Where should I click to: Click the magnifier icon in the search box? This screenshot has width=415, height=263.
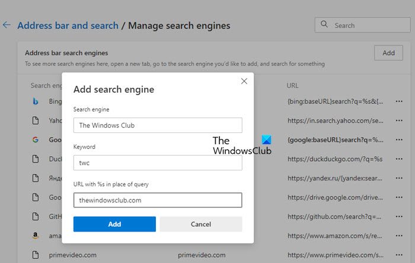coord(324,24)
